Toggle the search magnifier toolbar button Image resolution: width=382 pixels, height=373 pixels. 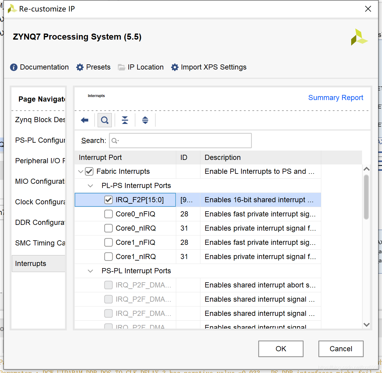click(x=105, y=120)
